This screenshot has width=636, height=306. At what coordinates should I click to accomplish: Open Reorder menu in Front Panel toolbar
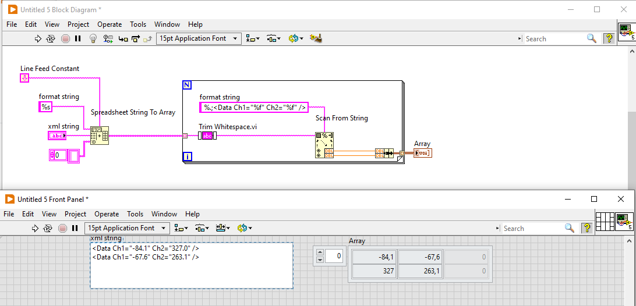(245, 228)
